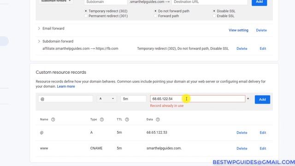
Task: Select Permanent redirect (301) option
Action: click(86, 16)
